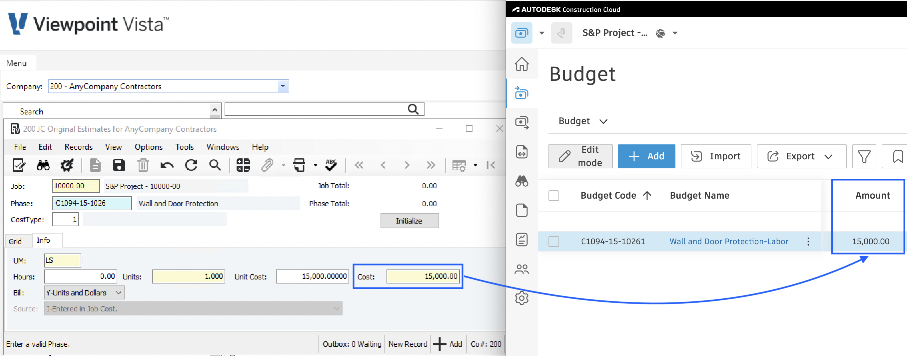Click the Initialize button

click(409, 221)
